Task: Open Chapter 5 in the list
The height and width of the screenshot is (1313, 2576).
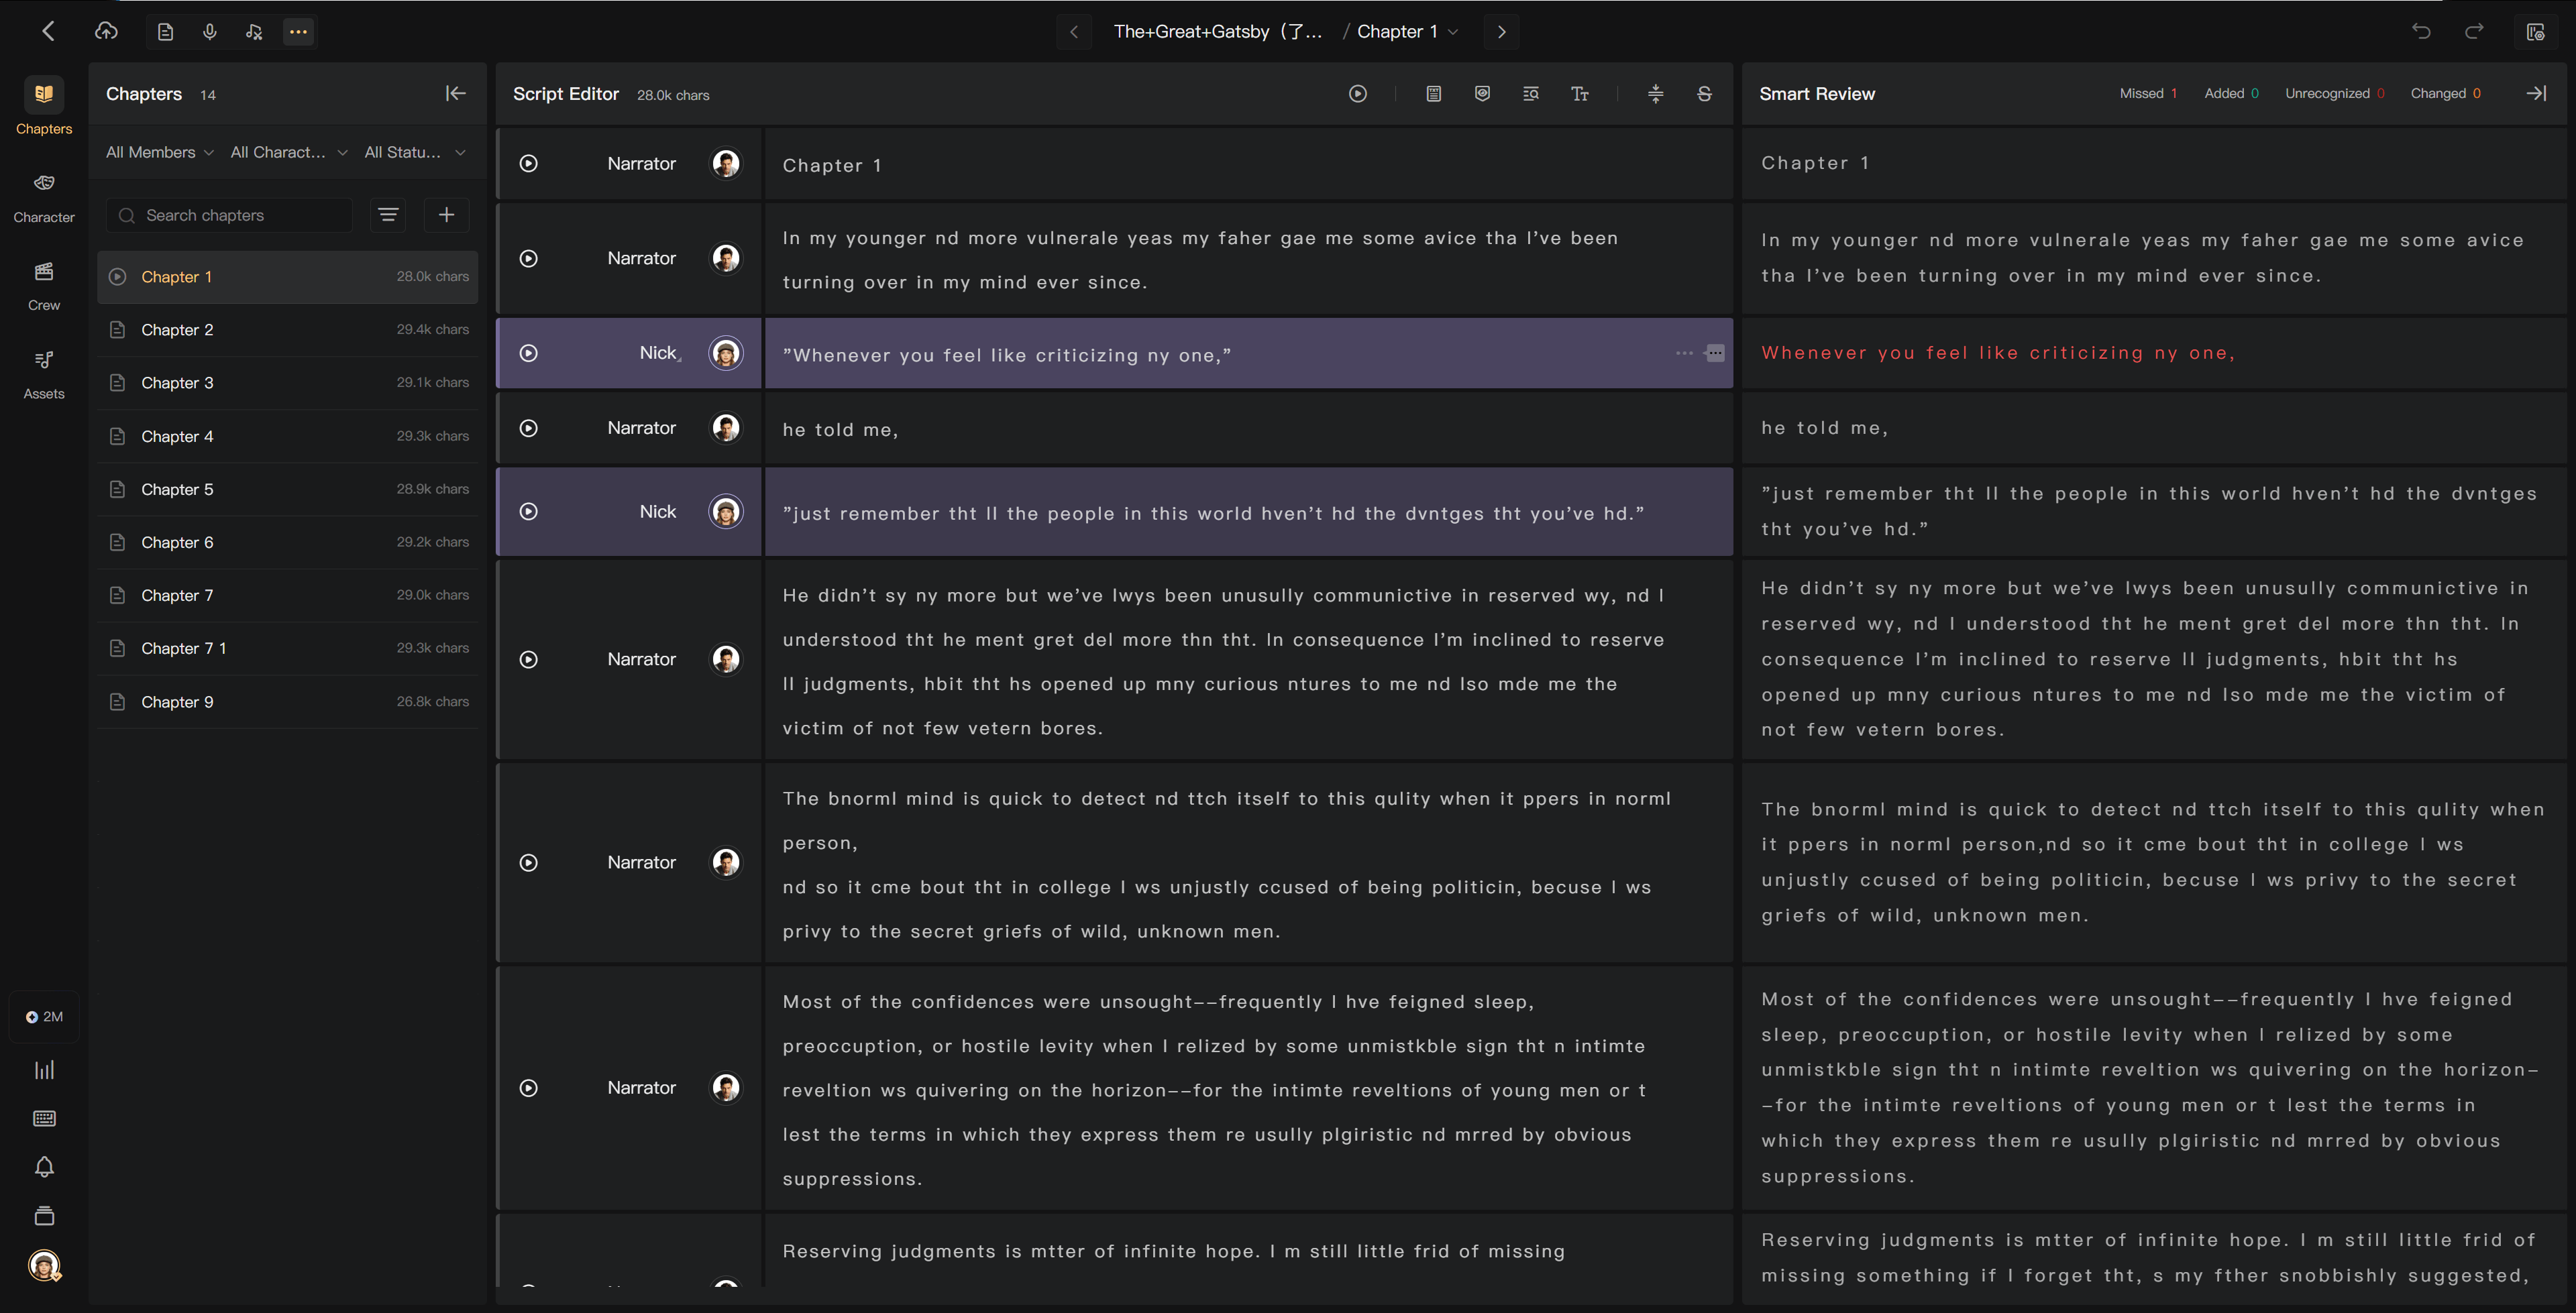Action: click(x=288, y=489)
